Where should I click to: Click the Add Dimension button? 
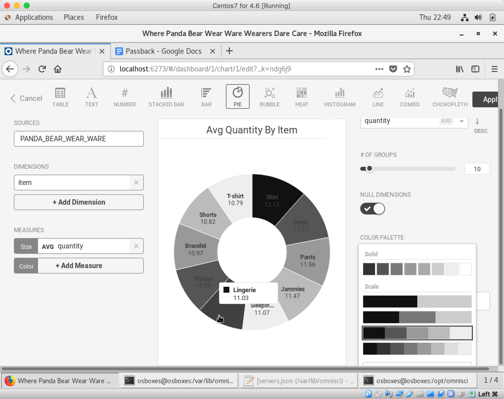(79, 202)
